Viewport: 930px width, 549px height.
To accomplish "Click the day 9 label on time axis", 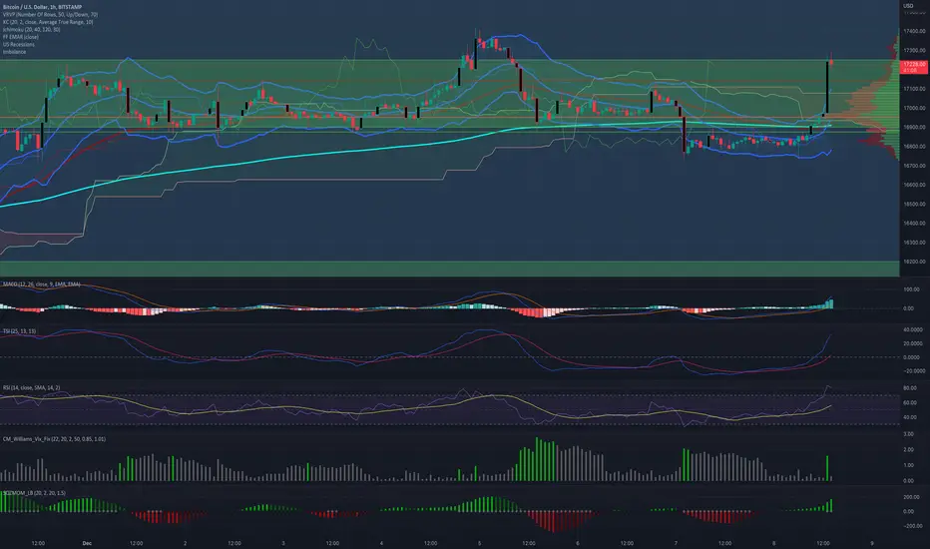I will pos(871,543).
